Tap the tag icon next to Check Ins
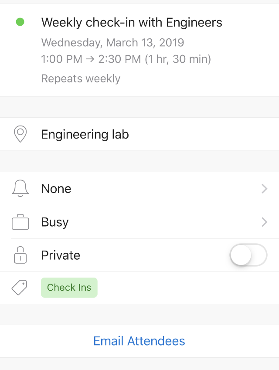 point(20,288)
